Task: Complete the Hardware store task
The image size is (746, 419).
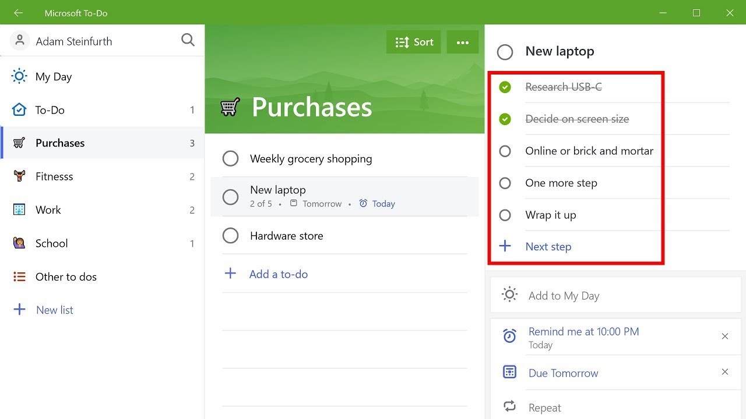Action: pos(231,236)
